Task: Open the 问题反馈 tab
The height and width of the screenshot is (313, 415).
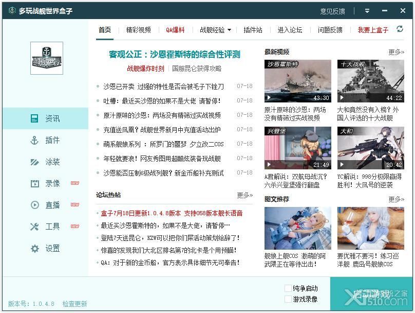Action: (x=330, y=30)
